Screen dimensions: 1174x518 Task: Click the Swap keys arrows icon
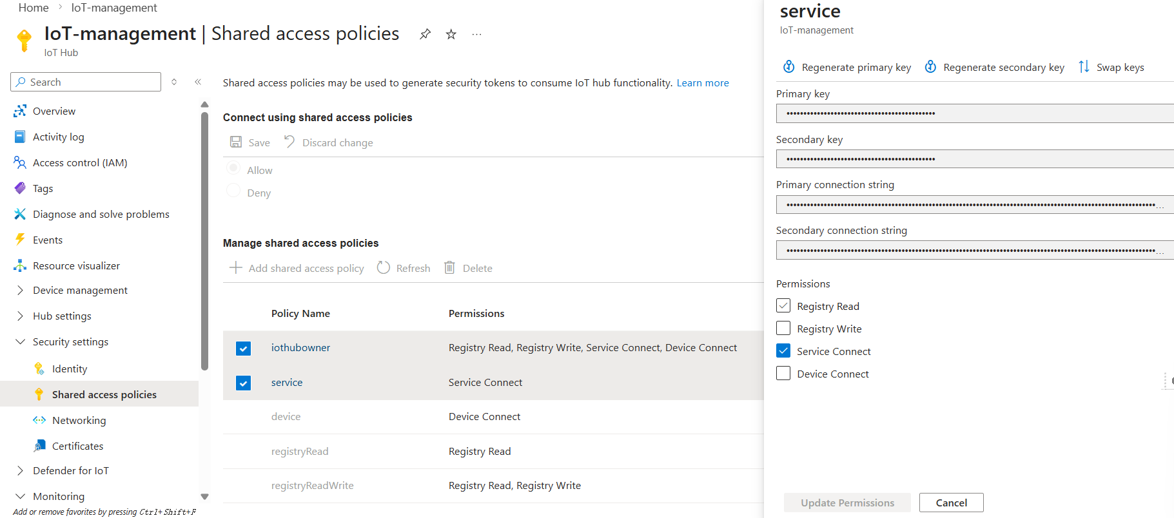(1084, 67)
